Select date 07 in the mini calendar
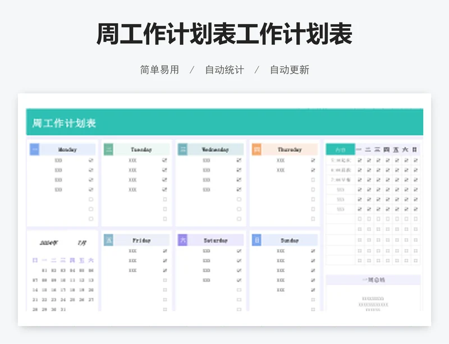 35,280
